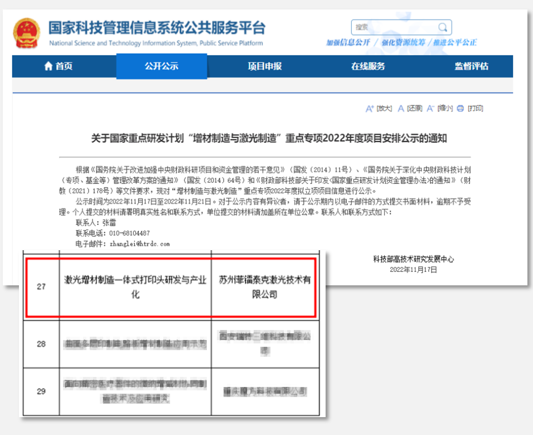Click the company cell 苏州菲镭泰克激光技术有限公司
Image resolution: width=533 pixels, height=435 pixels.
click(265, 287)
